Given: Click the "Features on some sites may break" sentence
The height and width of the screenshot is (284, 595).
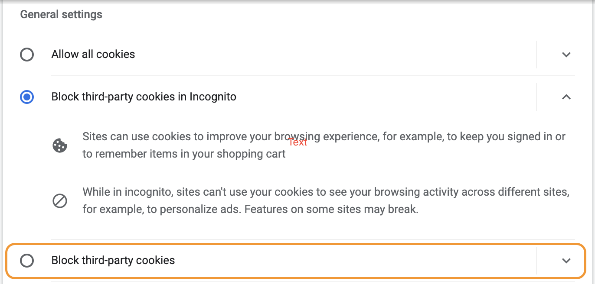Looking at the screenshot, I should pyautogui.click(x=332, y=210).
